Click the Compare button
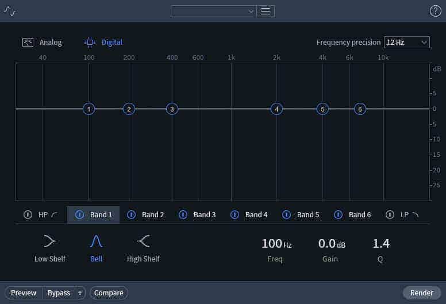Image resolution: width=446 pixels, height=304 pixels. pyautogui.click(x=109, y=293)
